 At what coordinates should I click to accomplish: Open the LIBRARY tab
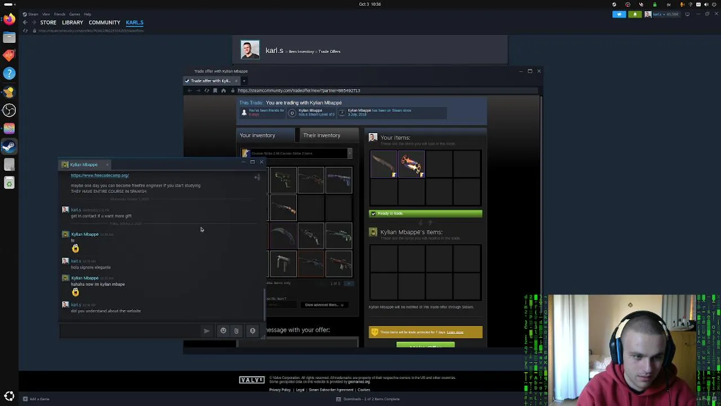point(73,23)
